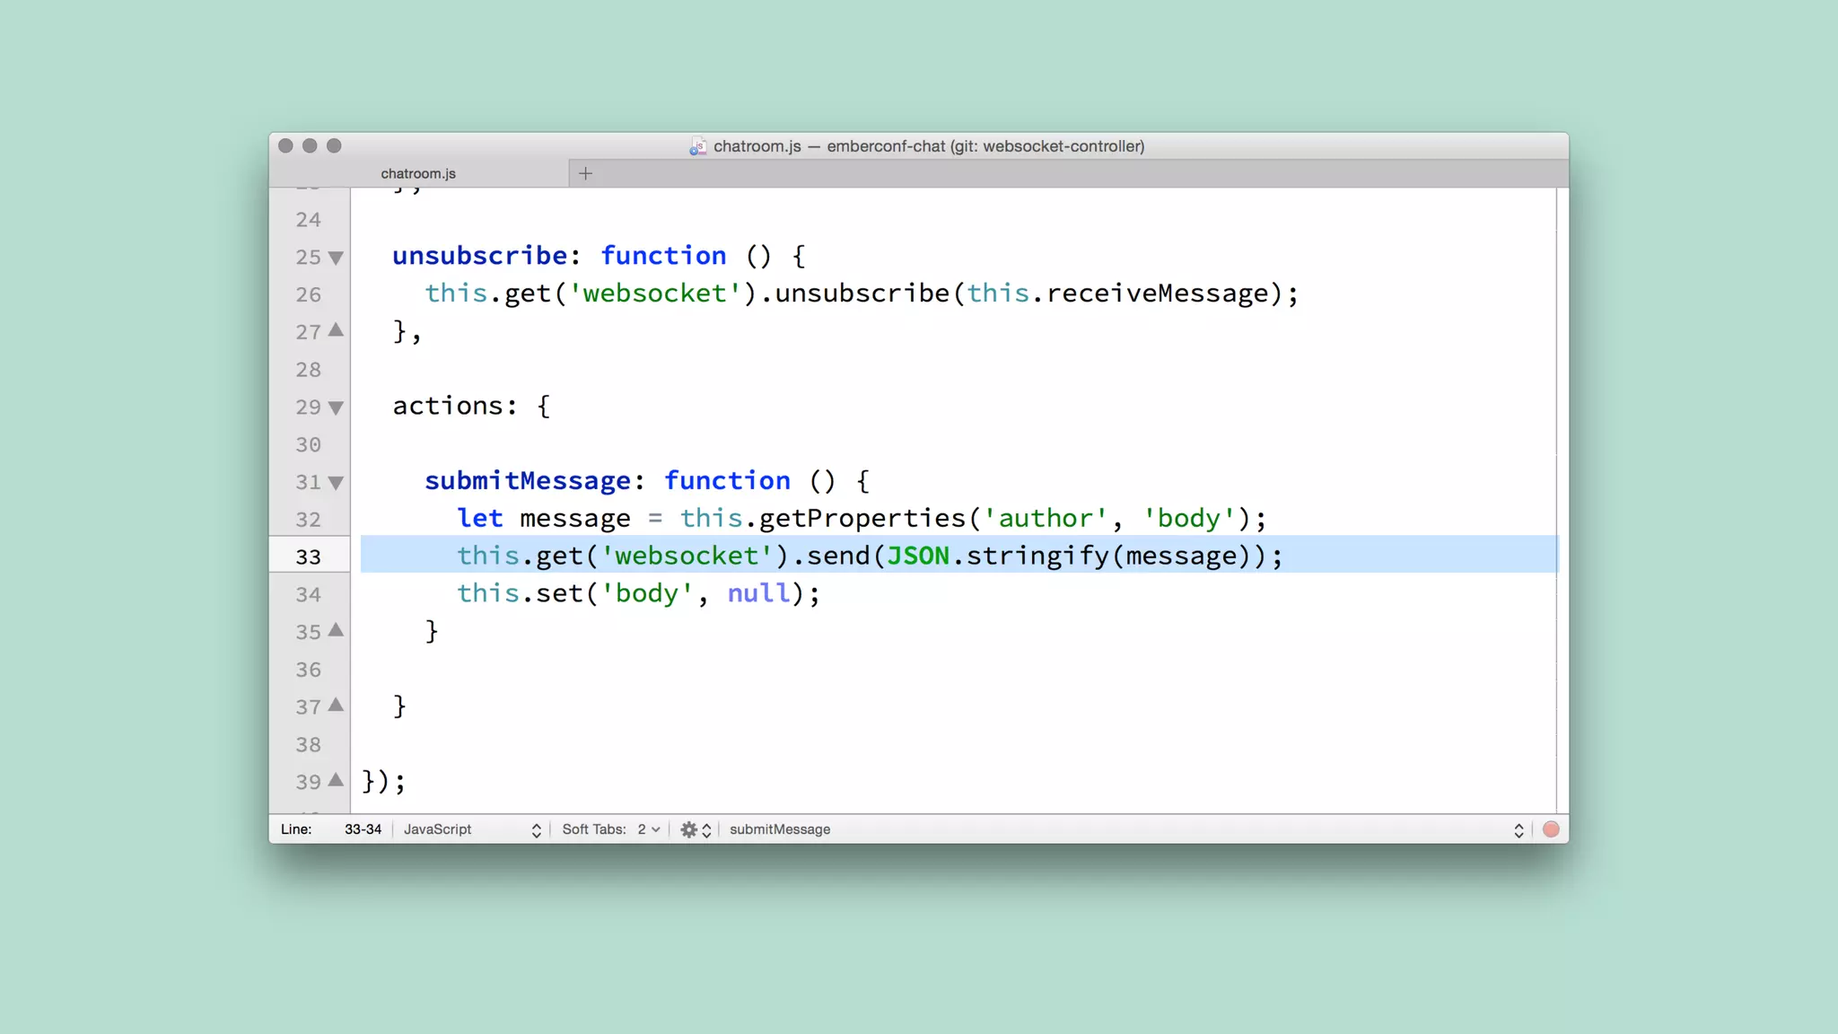Open the Soft Tabs size dropdown

pos(648,829)
